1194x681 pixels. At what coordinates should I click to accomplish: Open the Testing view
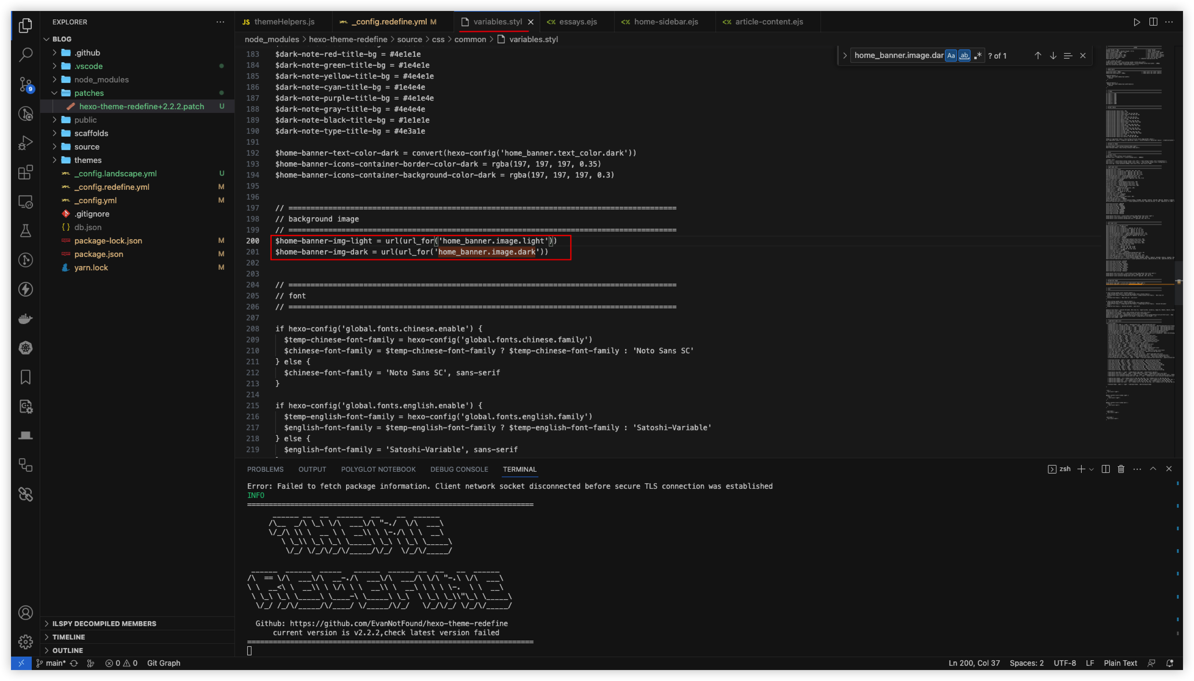coord(26,230)
